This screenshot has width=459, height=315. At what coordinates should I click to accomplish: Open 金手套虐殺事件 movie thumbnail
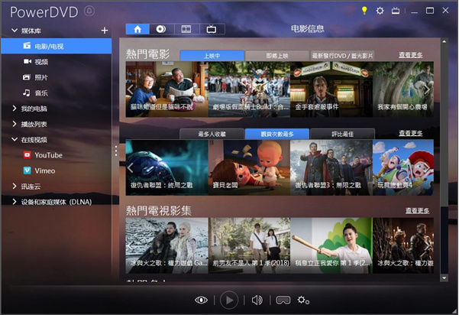click(x=331, y=89)
